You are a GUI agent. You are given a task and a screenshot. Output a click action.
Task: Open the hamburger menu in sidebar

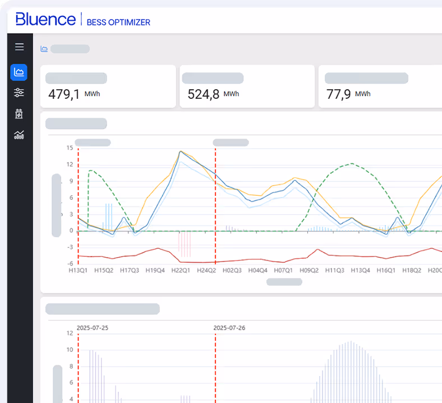click(x=19, y=47)
